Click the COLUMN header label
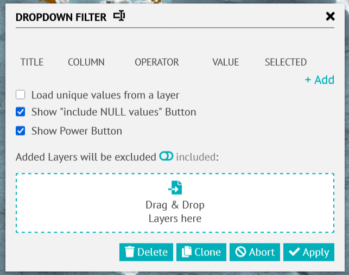 [x=86, y=62]
